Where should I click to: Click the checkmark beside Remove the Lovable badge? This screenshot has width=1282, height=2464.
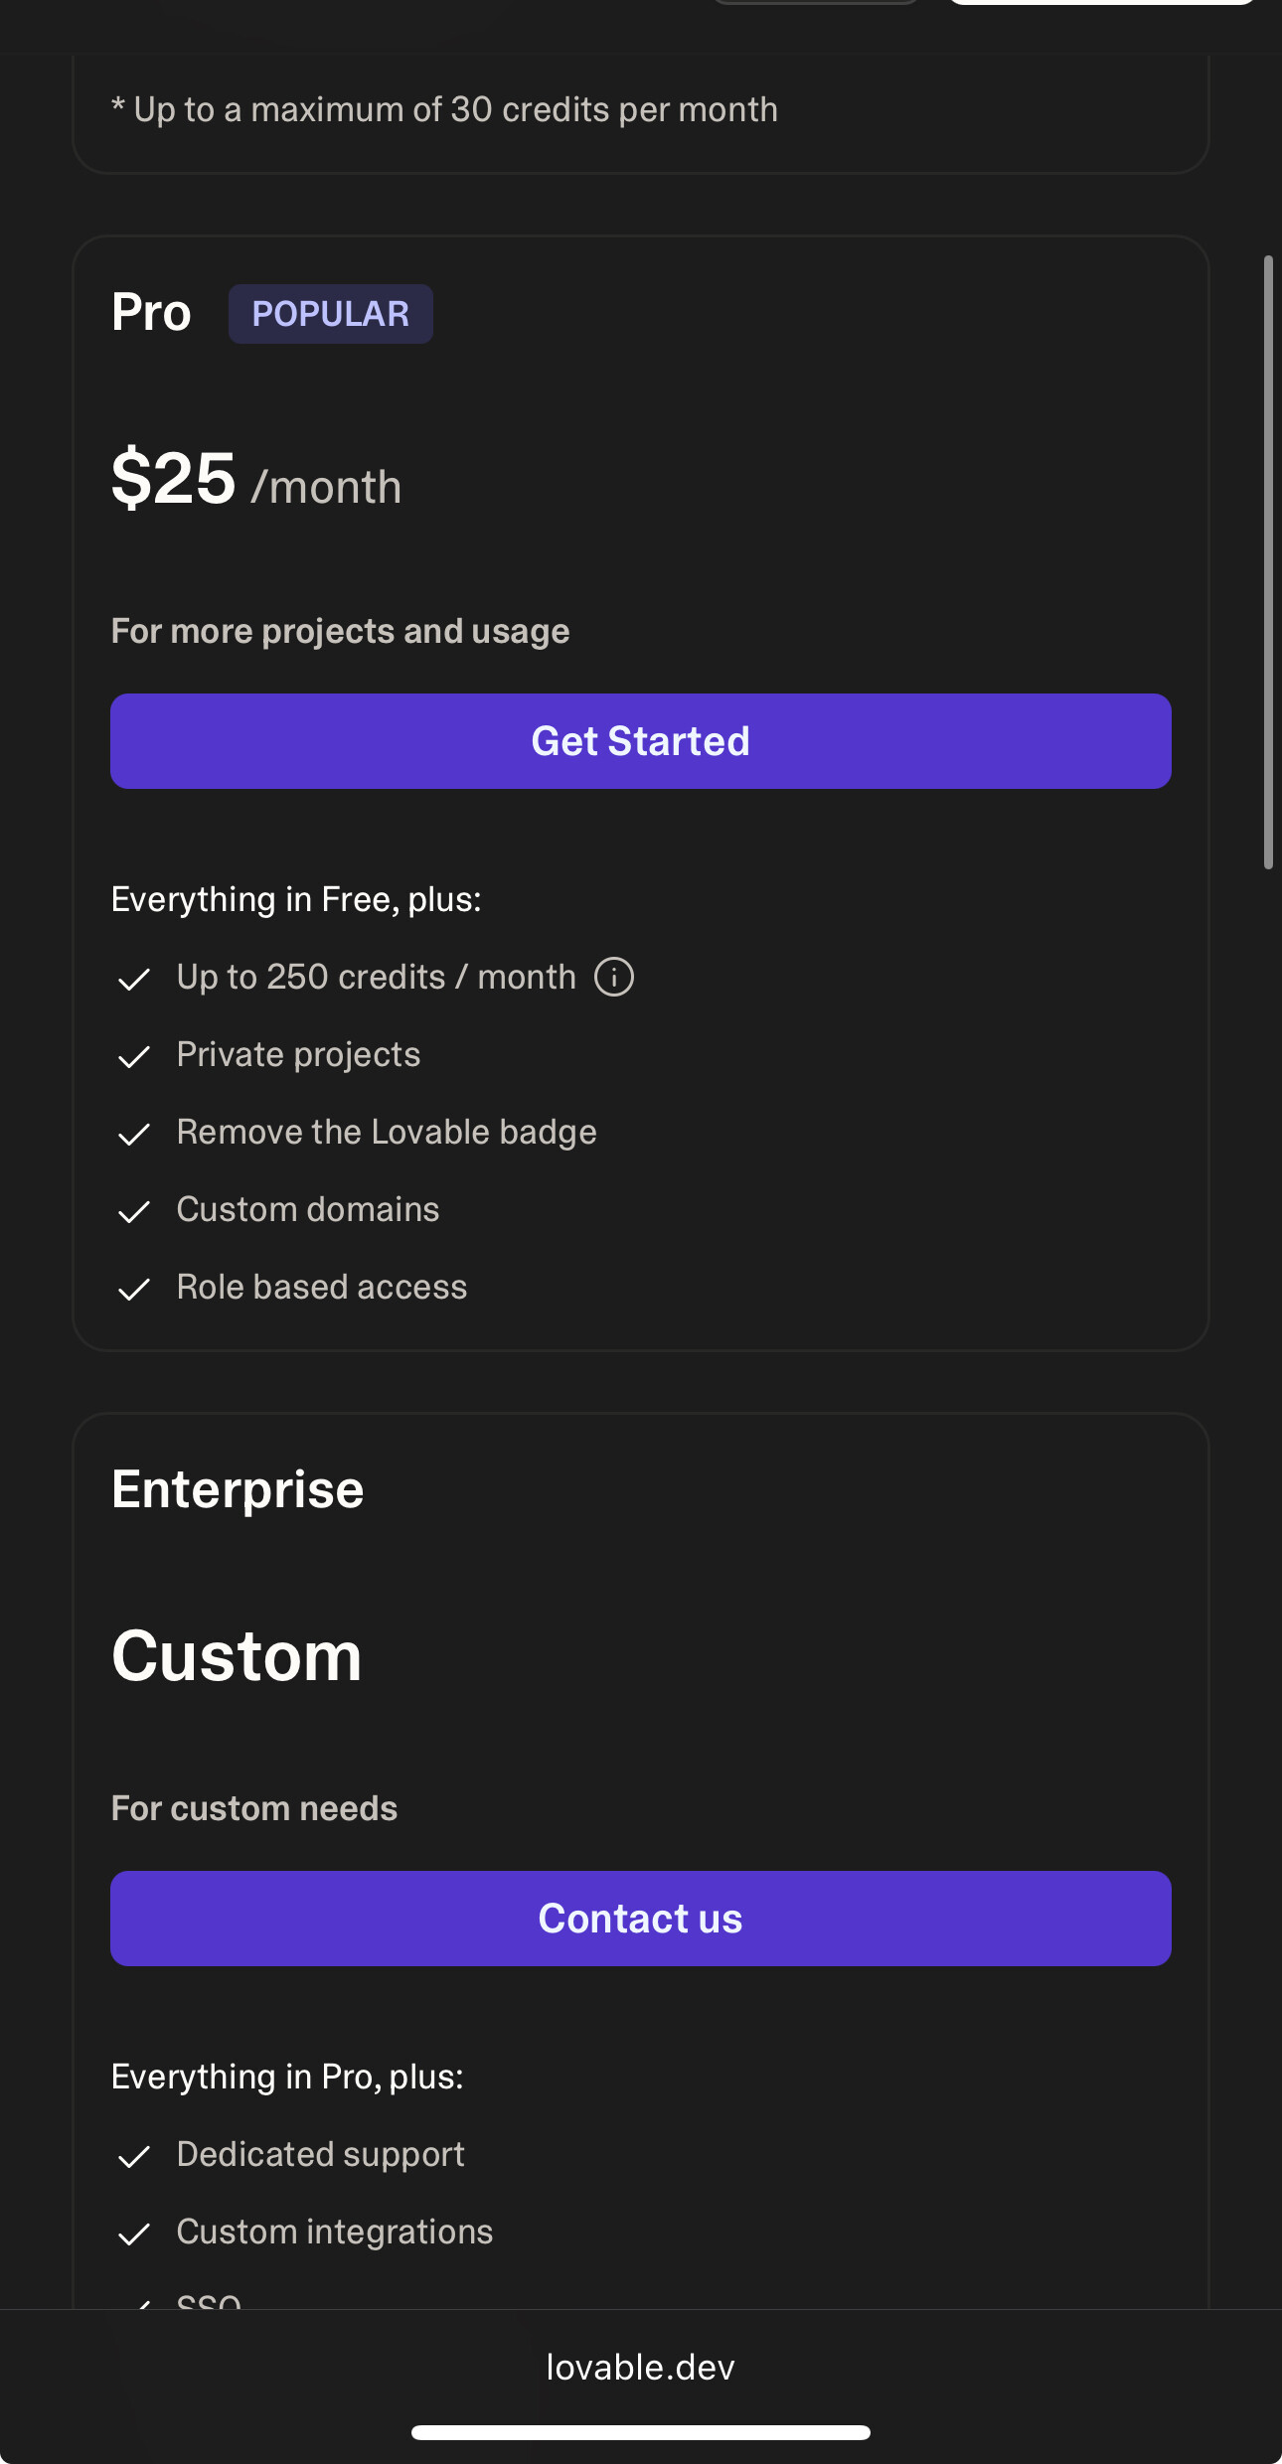click(134, 1134)
